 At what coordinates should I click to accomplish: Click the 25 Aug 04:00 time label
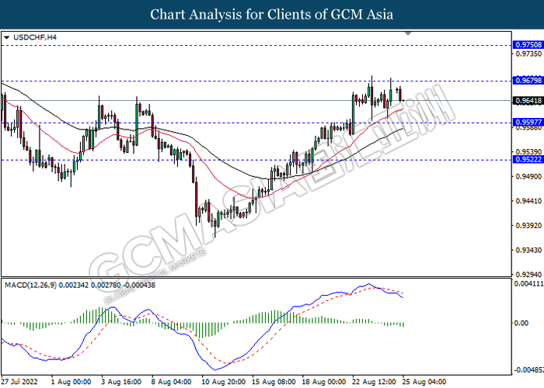(424, 382)
